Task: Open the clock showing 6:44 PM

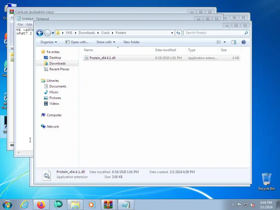Action: tap(266, 205)
